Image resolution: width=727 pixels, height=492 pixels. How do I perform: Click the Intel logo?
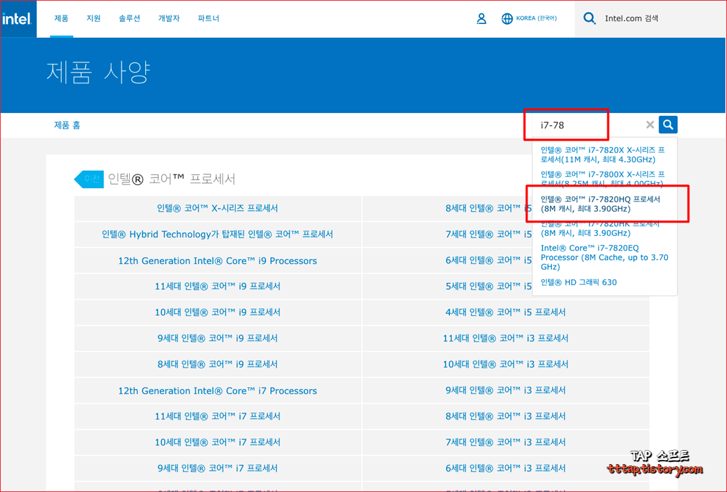coord(17,19)
